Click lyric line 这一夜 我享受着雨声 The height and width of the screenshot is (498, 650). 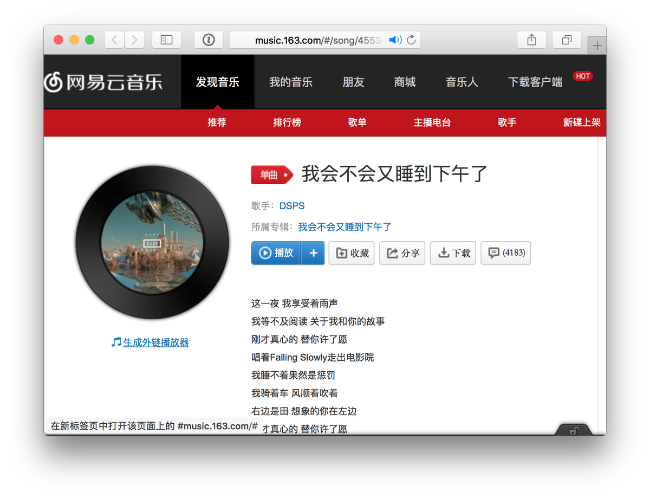295,303
